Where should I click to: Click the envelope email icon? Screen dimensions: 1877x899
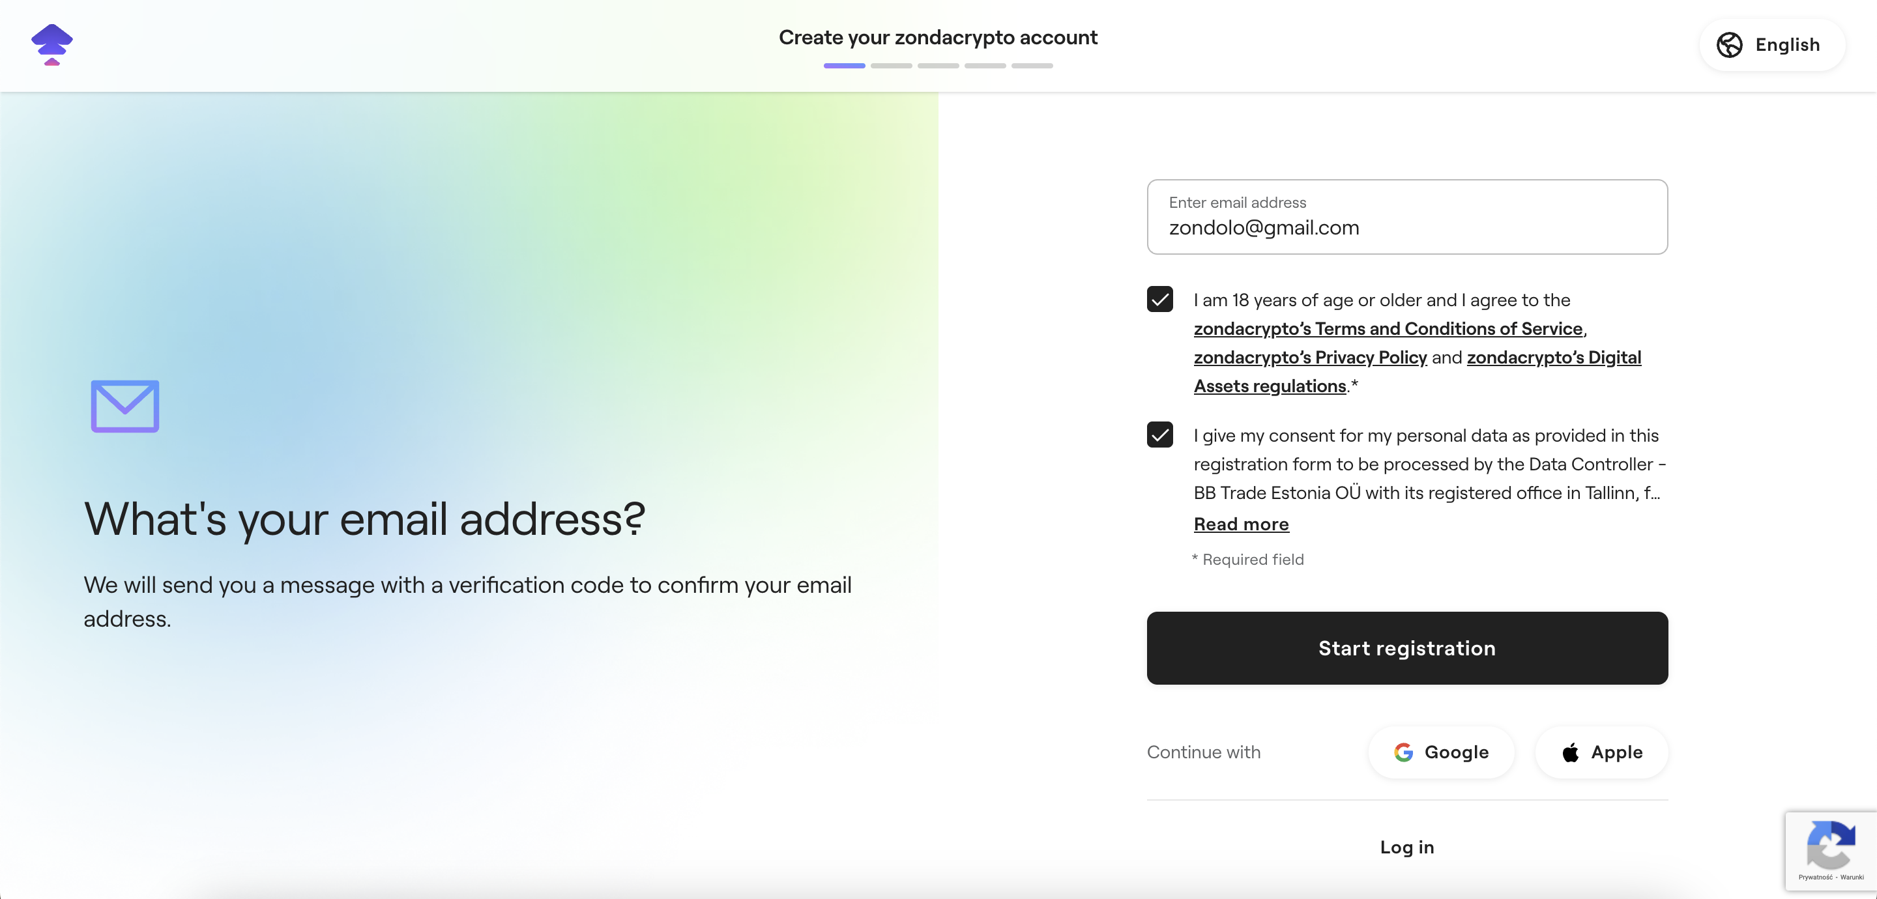pos(124,406)
